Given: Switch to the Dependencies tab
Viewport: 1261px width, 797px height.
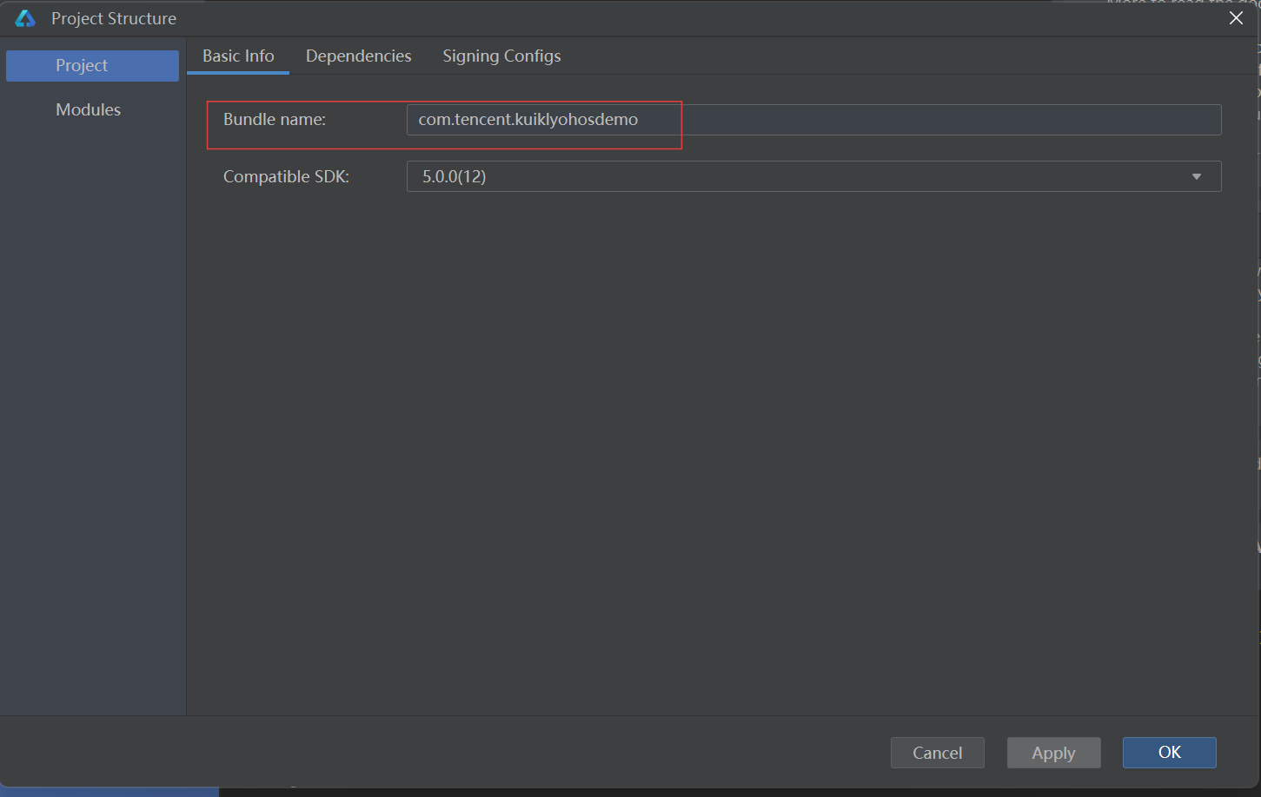Looking at the screenshot, I should tap(358, 56).
